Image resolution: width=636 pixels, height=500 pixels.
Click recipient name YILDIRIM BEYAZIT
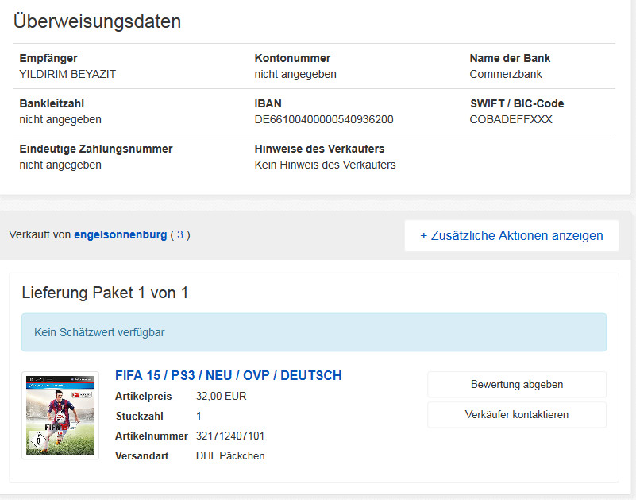67,75
